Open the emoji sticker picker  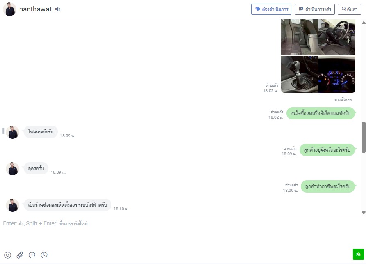[x=7, y=255]
